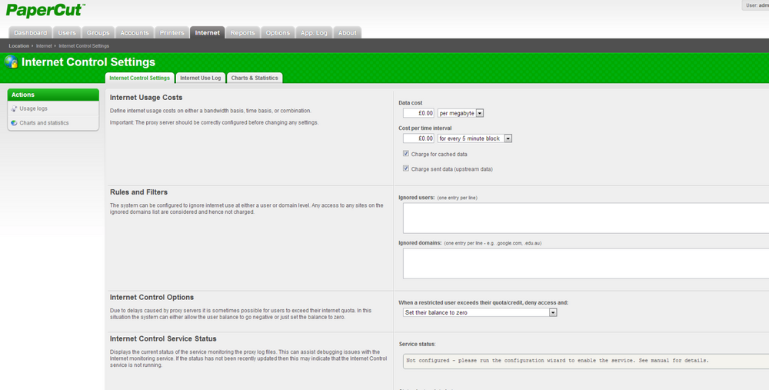Toggle Charge sent data (upstream data) checkbox
The height and width of the screenshot is (390, 769).
[405, 168]
